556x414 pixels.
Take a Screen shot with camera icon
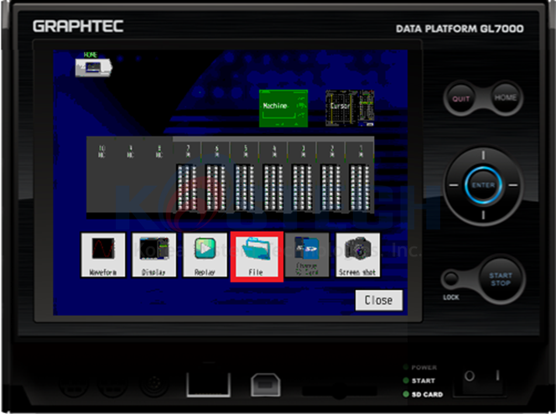(x=357, y=255)
